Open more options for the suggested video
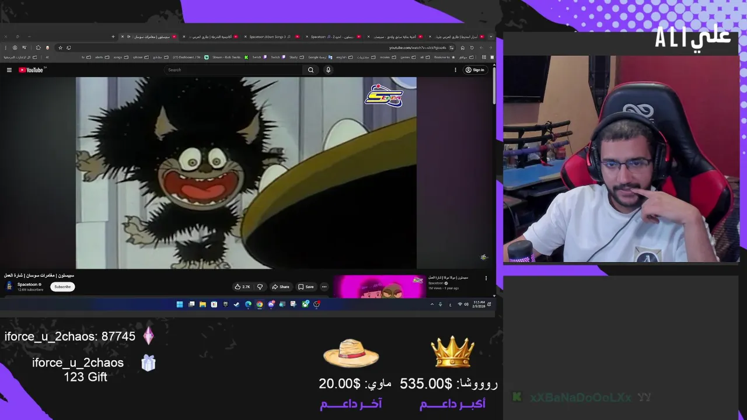 [486, 278]
